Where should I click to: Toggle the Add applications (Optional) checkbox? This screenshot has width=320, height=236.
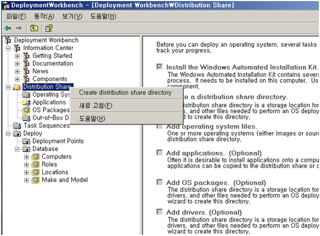(159, 153)
